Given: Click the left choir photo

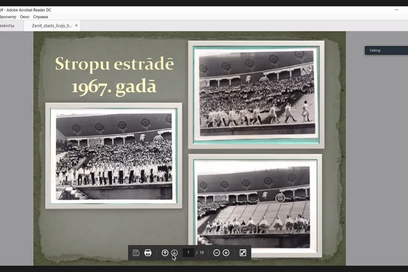Looking at the screenshot, I should tap(114, 156).
